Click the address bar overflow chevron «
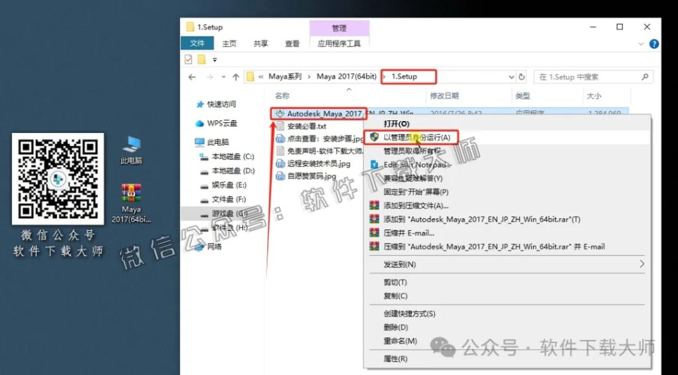This screenshot has height=375, width=678. (261, 77)
